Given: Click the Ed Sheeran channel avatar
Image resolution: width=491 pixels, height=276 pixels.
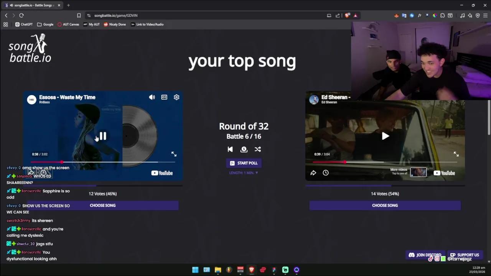Looking at the screenshot, I should tap(314, 100).
